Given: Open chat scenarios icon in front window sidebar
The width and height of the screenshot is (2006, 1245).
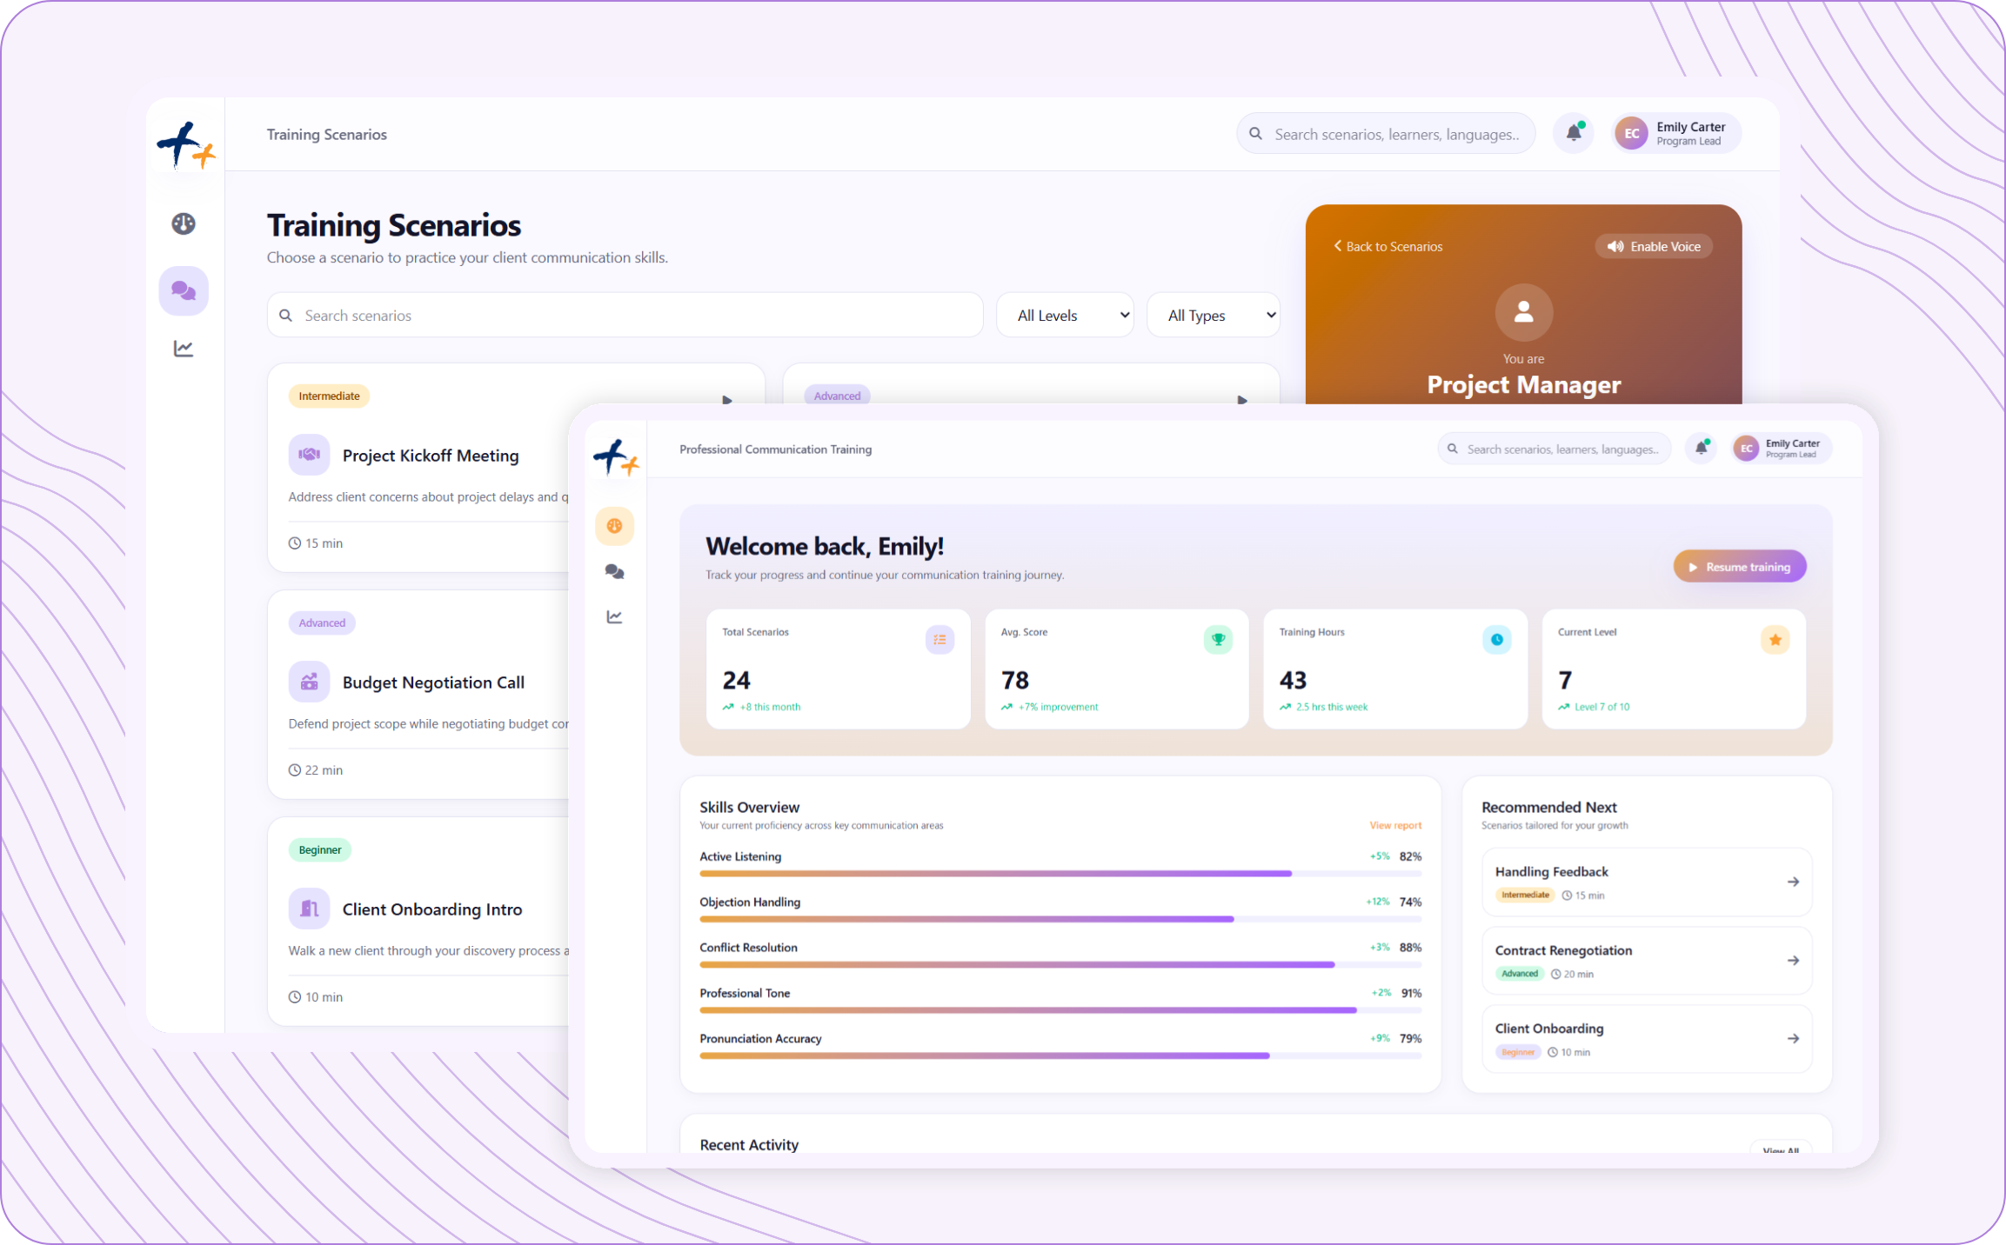Looking at the screenshot, I should pos(614,571).
